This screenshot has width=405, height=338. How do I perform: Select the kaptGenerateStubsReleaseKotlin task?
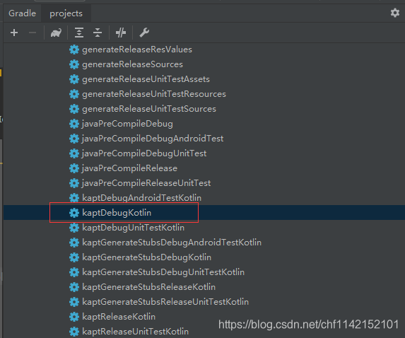coord(148,287)
